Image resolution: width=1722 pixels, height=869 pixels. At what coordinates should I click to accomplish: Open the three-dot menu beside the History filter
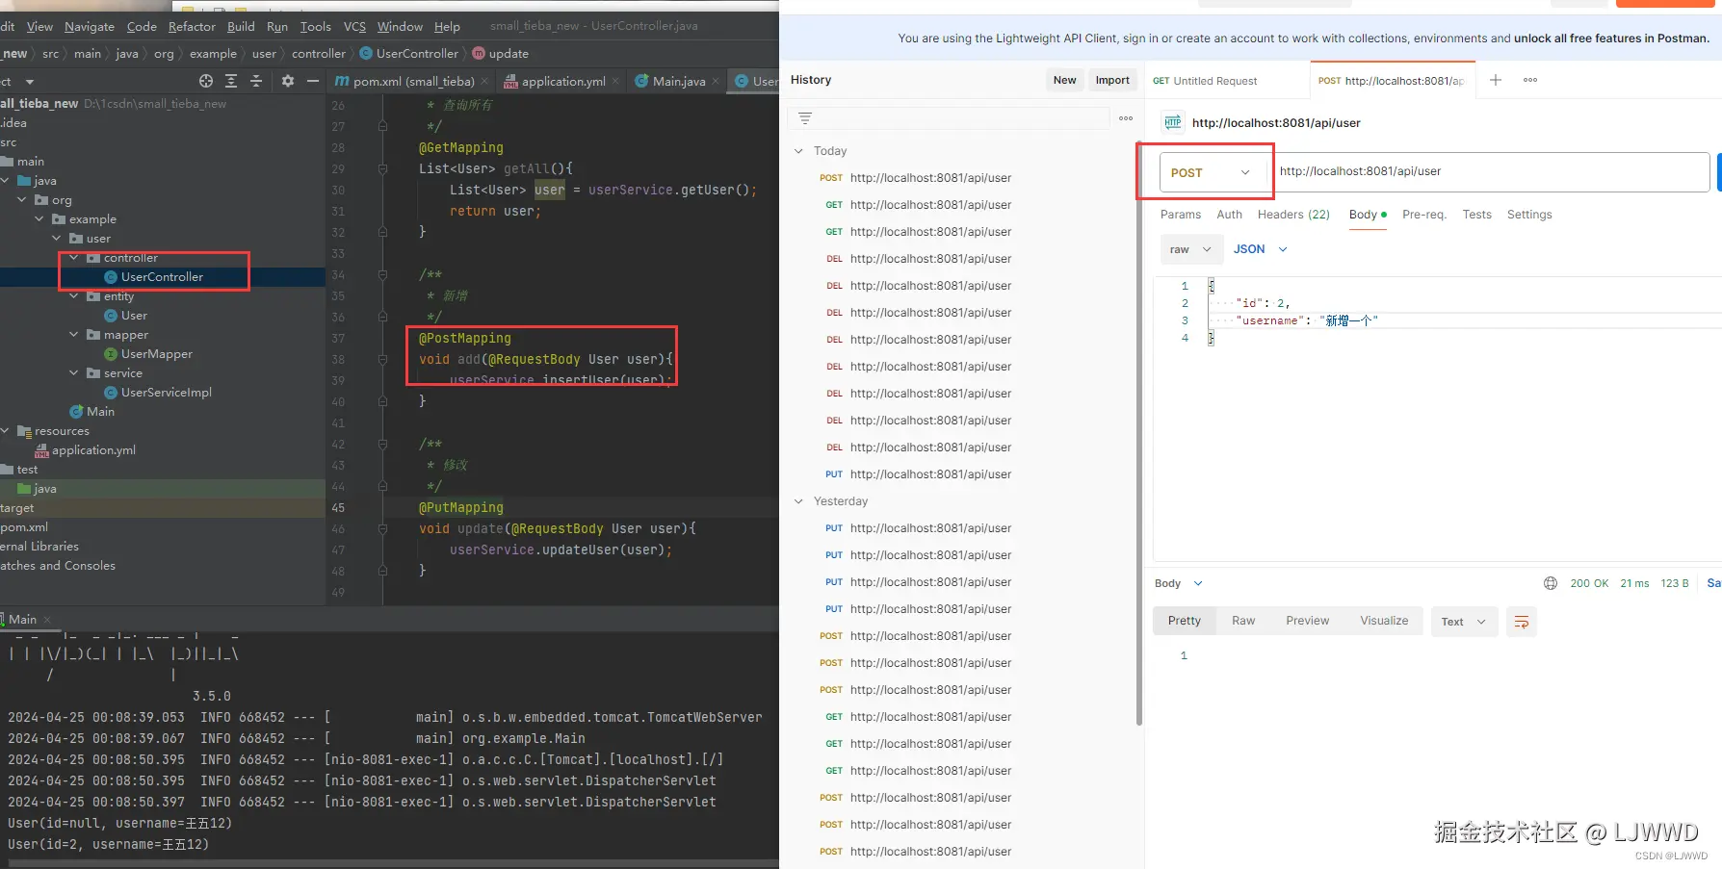1126,118
